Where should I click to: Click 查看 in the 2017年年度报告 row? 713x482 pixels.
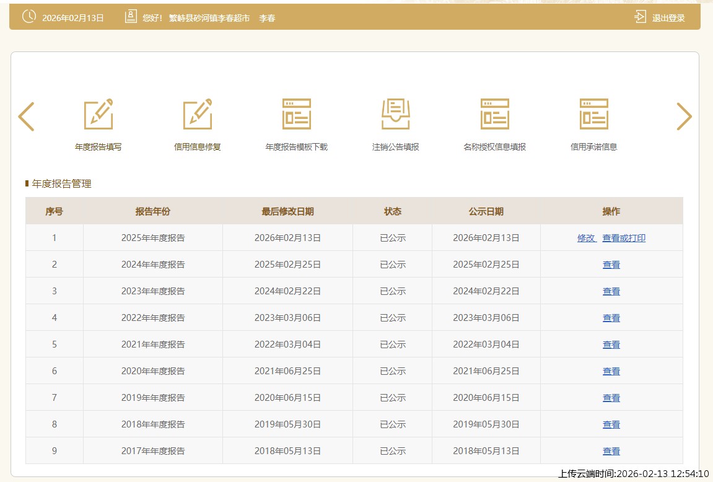coord(611,451)
